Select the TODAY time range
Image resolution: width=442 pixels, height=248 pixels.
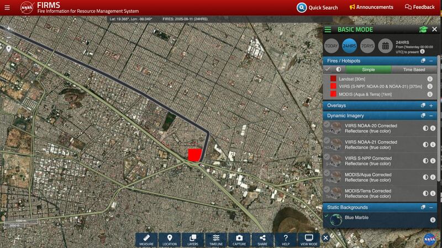point(331,46)
